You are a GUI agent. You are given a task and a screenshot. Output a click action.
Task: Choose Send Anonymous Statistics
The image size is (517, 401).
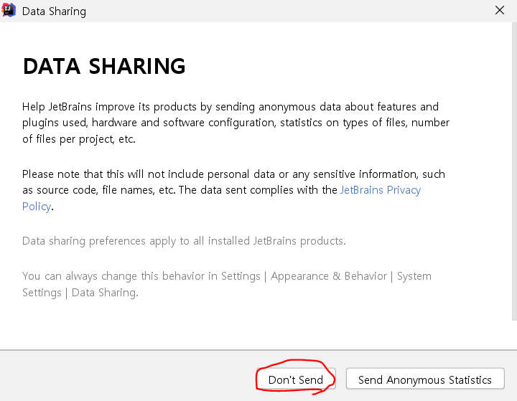coord(425,379)
